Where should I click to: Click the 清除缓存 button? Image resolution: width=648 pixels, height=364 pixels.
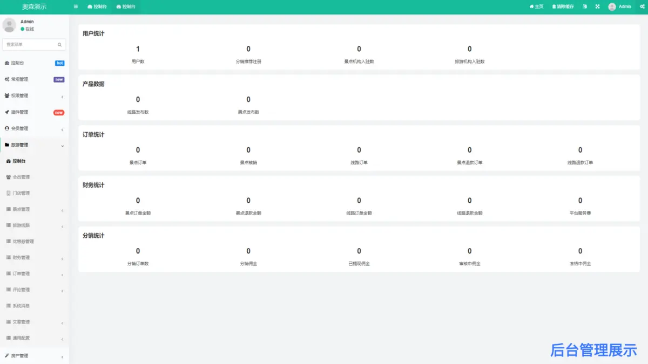tap(563, 6)
